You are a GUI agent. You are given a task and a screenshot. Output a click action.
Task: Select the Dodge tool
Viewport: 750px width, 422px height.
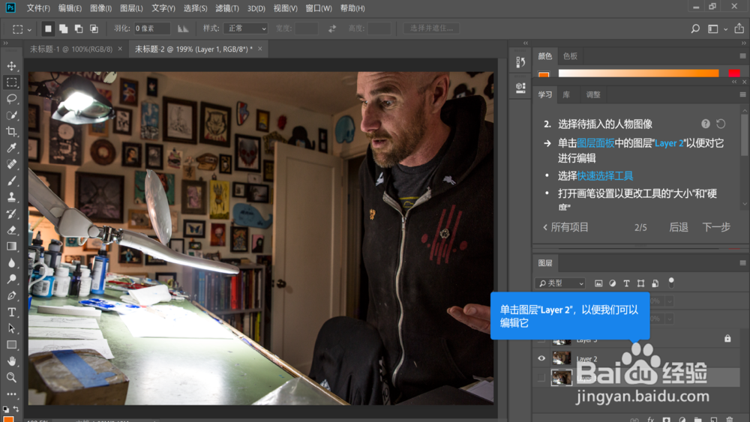tap(11, 279)
